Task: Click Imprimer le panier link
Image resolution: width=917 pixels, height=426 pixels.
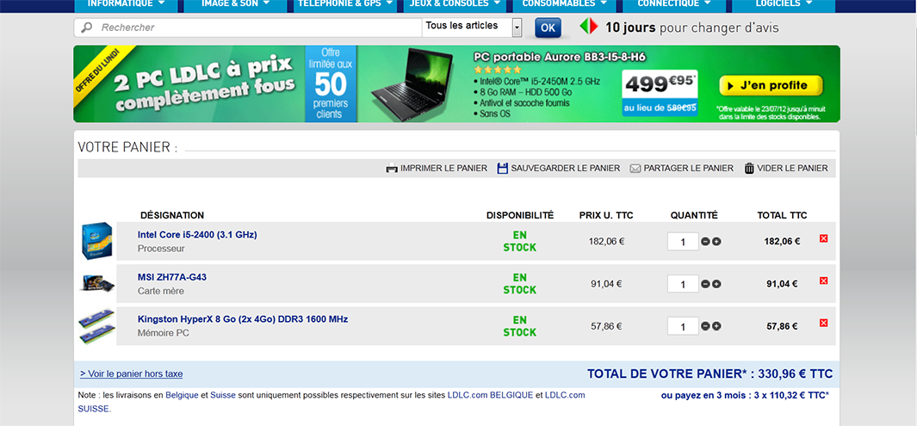Action: [443, 169]
